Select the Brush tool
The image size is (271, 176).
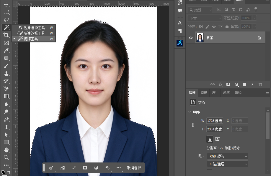(6, 66)
